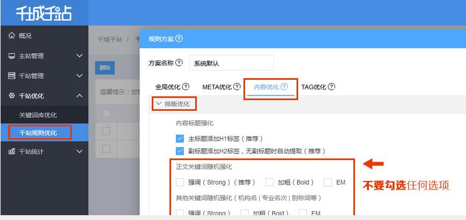
Task: Check EM under 正文关键词随机强化
Action: point(328,182)
